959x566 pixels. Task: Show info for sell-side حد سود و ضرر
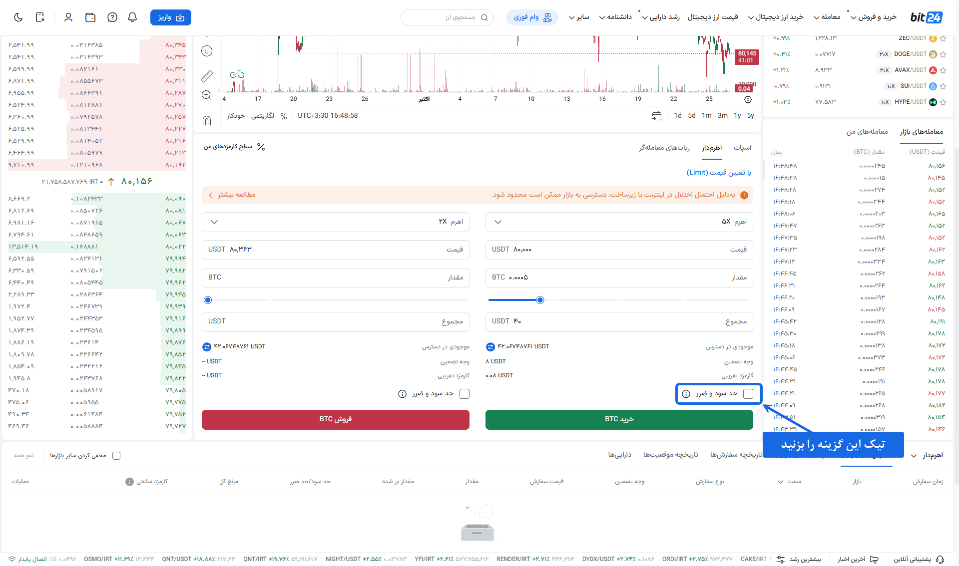pos(402,394)
